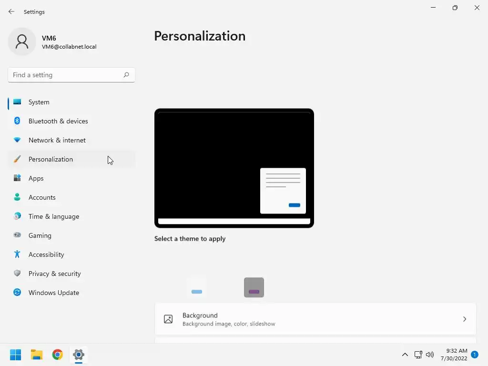Click the Accessibility figure icon
Viewport: 488px width, 366px height.
coord(17,254)
